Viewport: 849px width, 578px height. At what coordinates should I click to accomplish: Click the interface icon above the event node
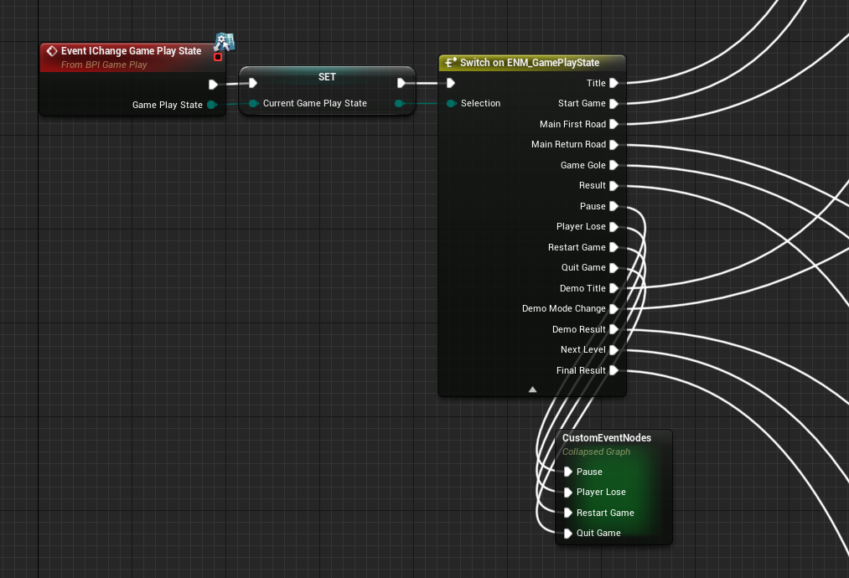pos(225,41)
